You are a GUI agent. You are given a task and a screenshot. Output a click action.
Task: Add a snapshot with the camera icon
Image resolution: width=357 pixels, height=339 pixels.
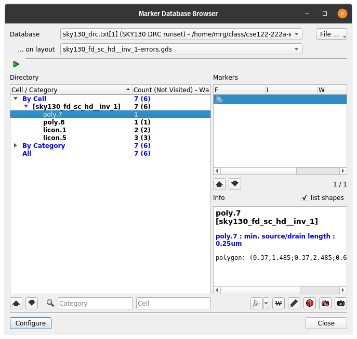coord(341,304)
